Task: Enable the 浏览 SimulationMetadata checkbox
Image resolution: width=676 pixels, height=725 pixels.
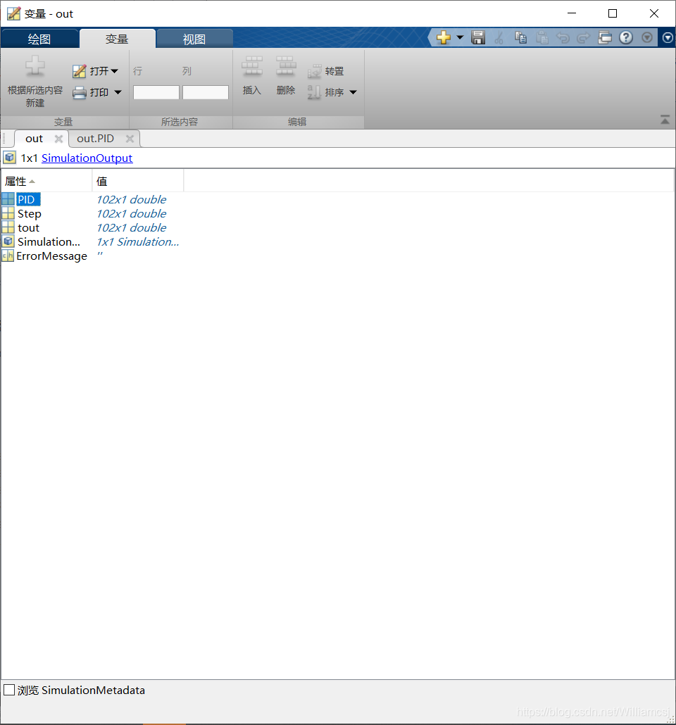Action: [9, 691]
